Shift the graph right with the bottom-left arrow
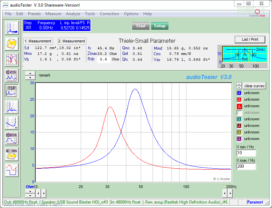272x208 pixels. tap(44, 193)
